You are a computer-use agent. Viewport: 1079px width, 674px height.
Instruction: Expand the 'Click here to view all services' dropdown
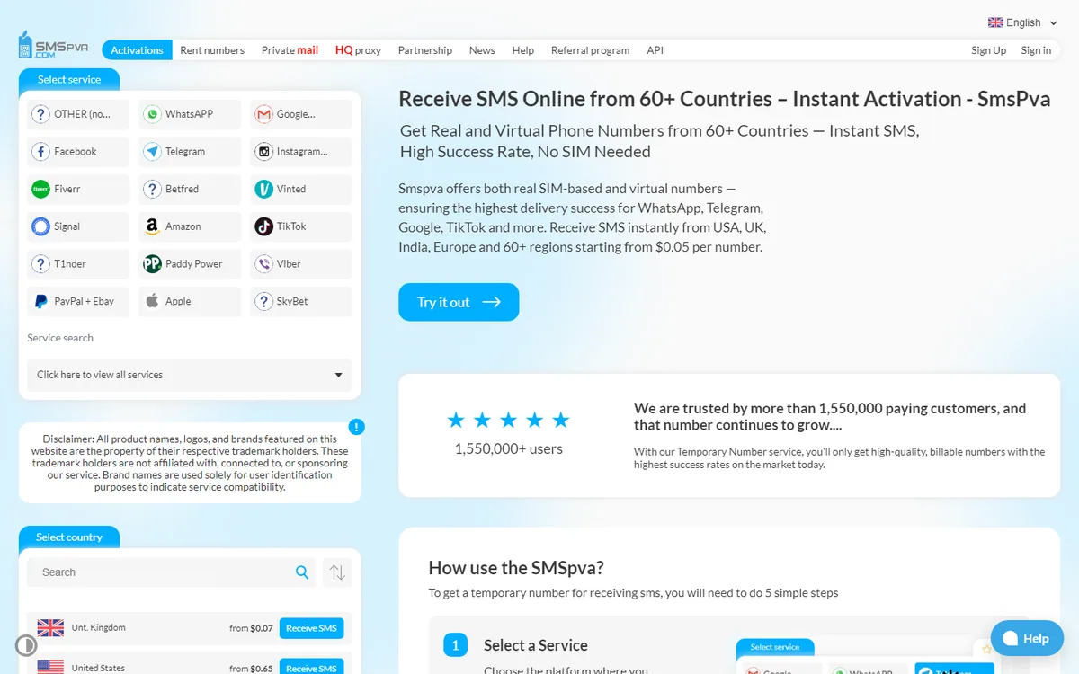click(x=190, y=375)
